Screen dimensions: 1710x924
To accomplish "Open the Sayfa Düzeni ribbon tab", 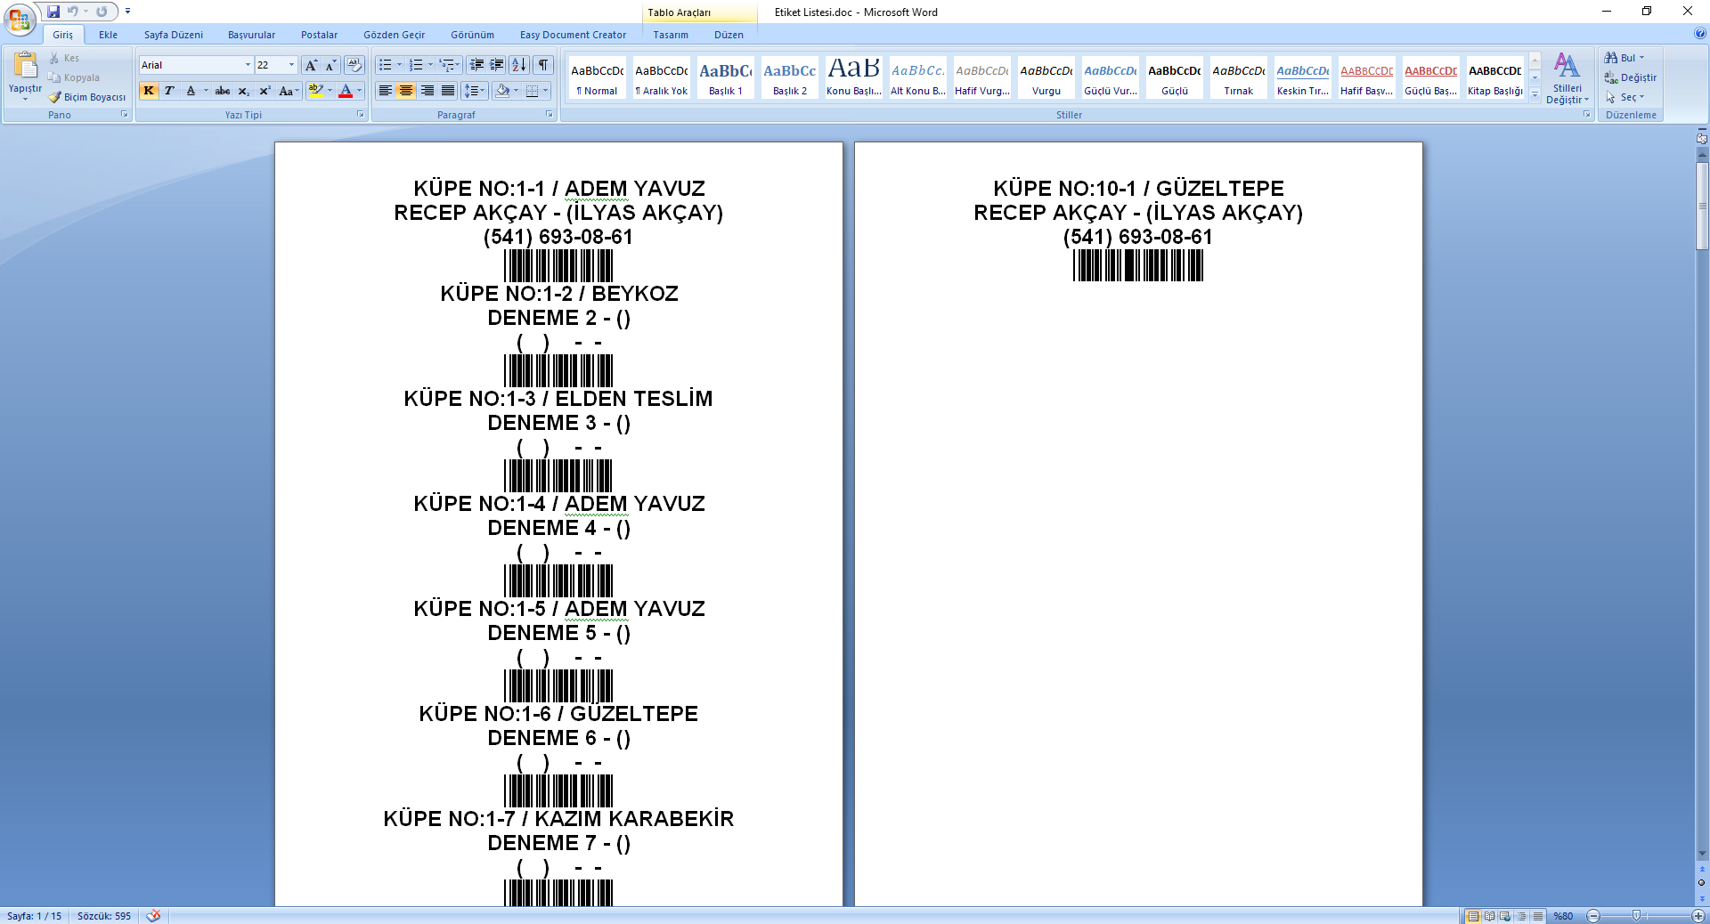I will tap(174, 35).
